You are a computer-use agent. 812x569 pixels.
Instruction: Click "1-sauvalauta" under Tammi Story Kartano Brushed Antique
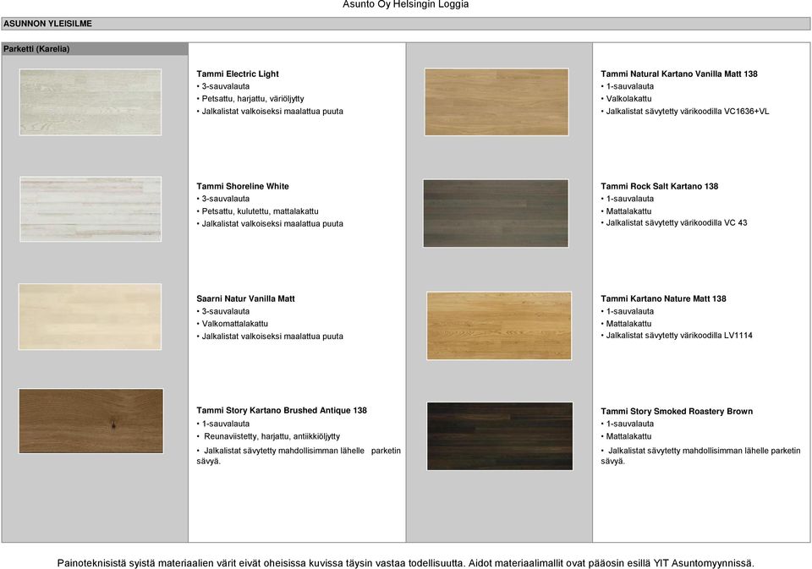(x=222, y=424)
